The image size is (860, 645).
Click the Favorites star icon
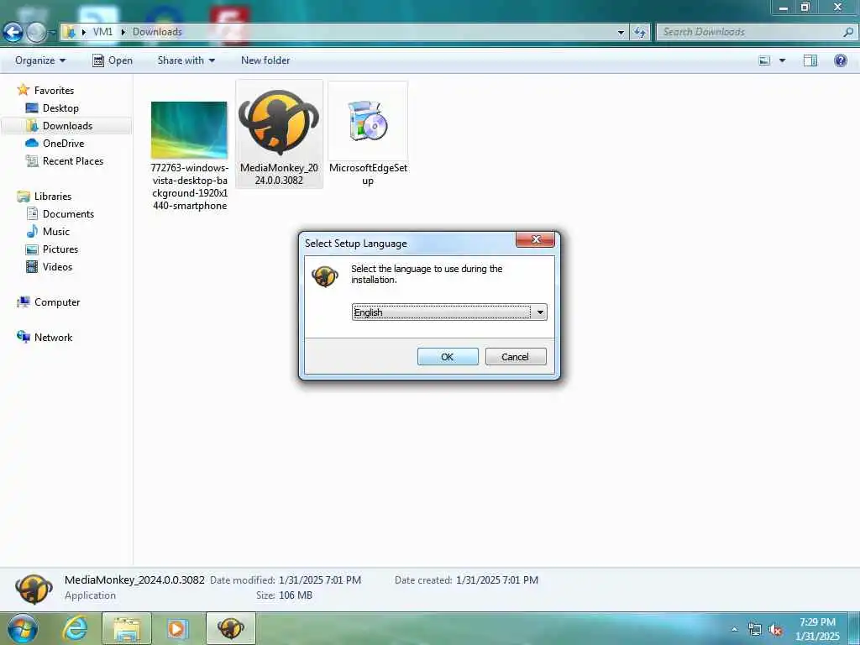pos(23,89)
